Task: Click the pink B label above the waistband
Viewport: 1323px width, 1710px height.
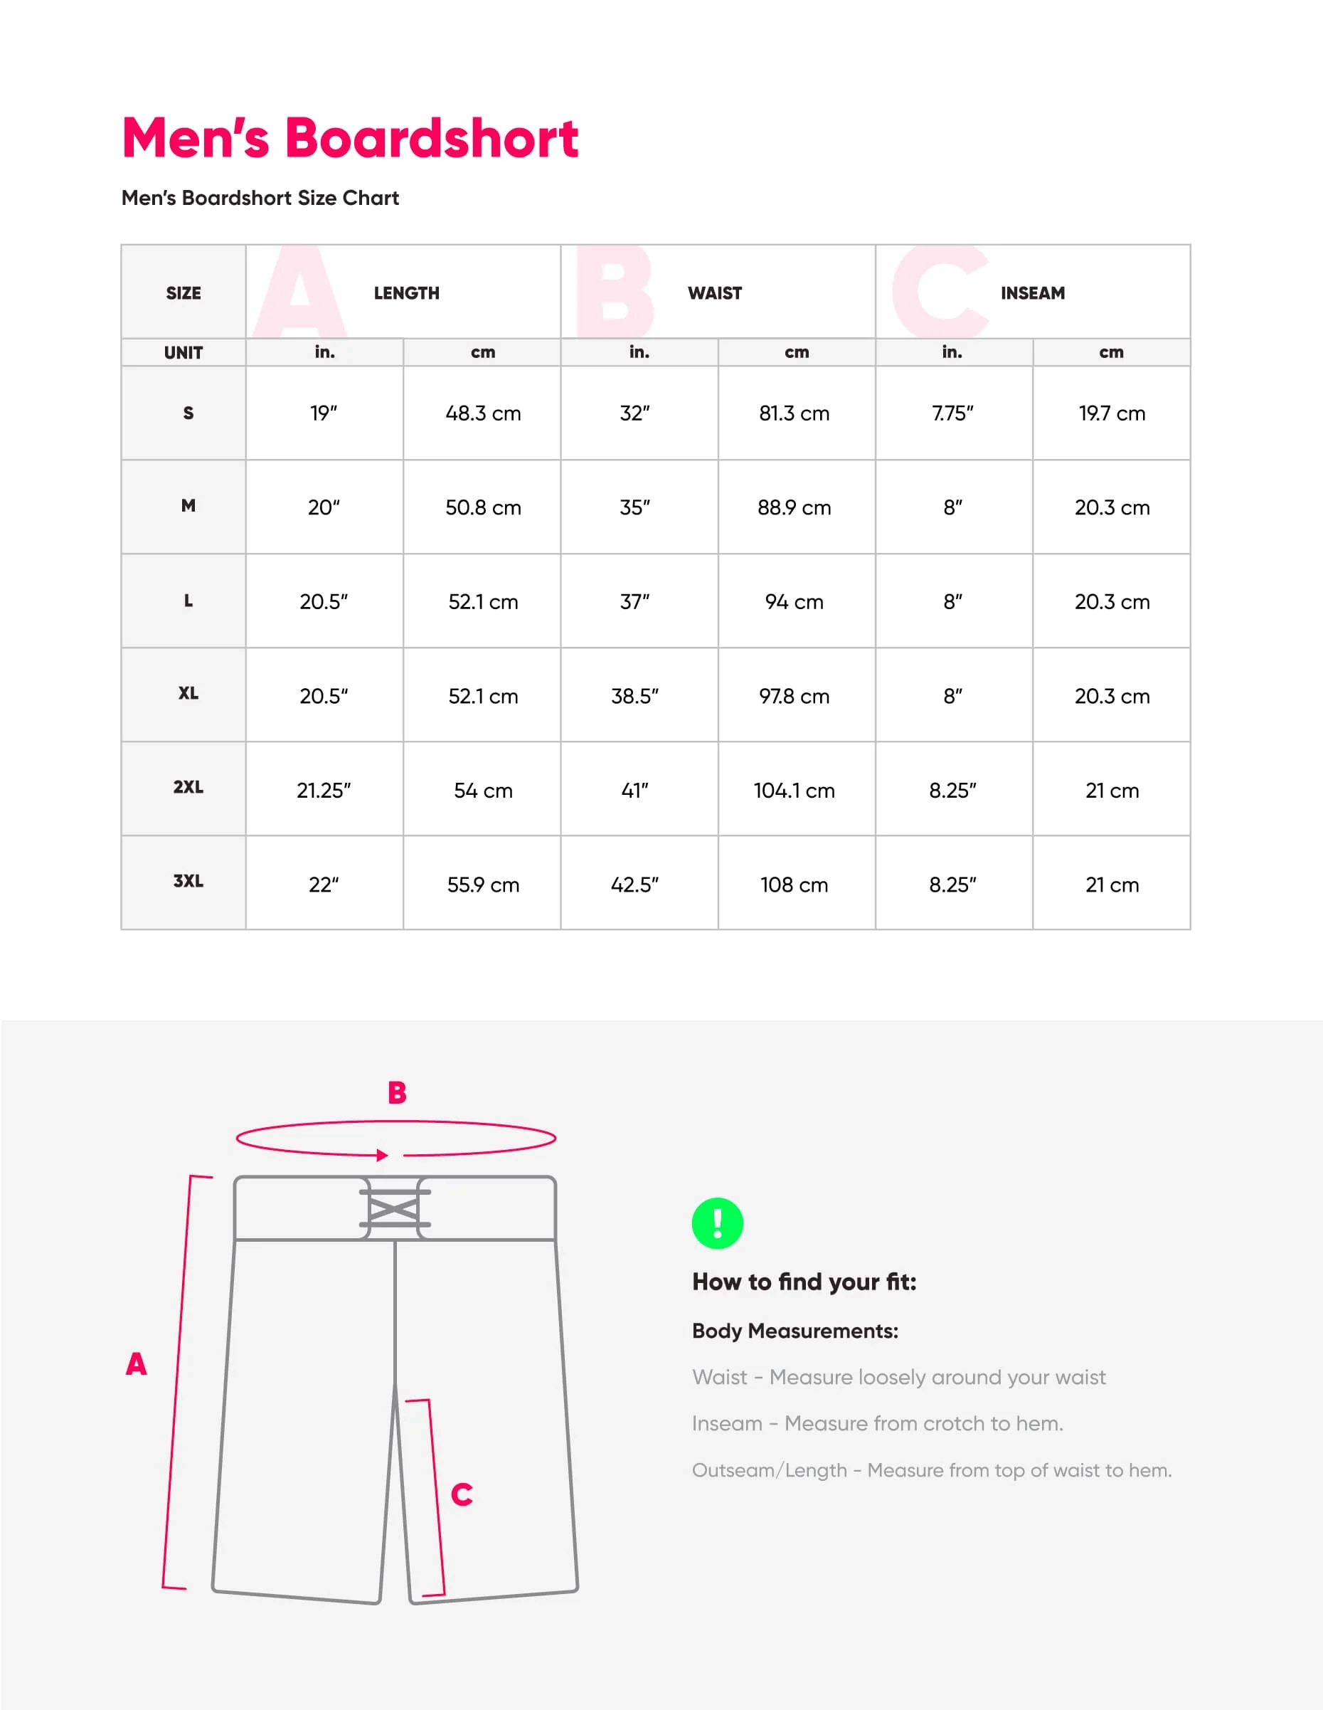Action: point(397,1093)
